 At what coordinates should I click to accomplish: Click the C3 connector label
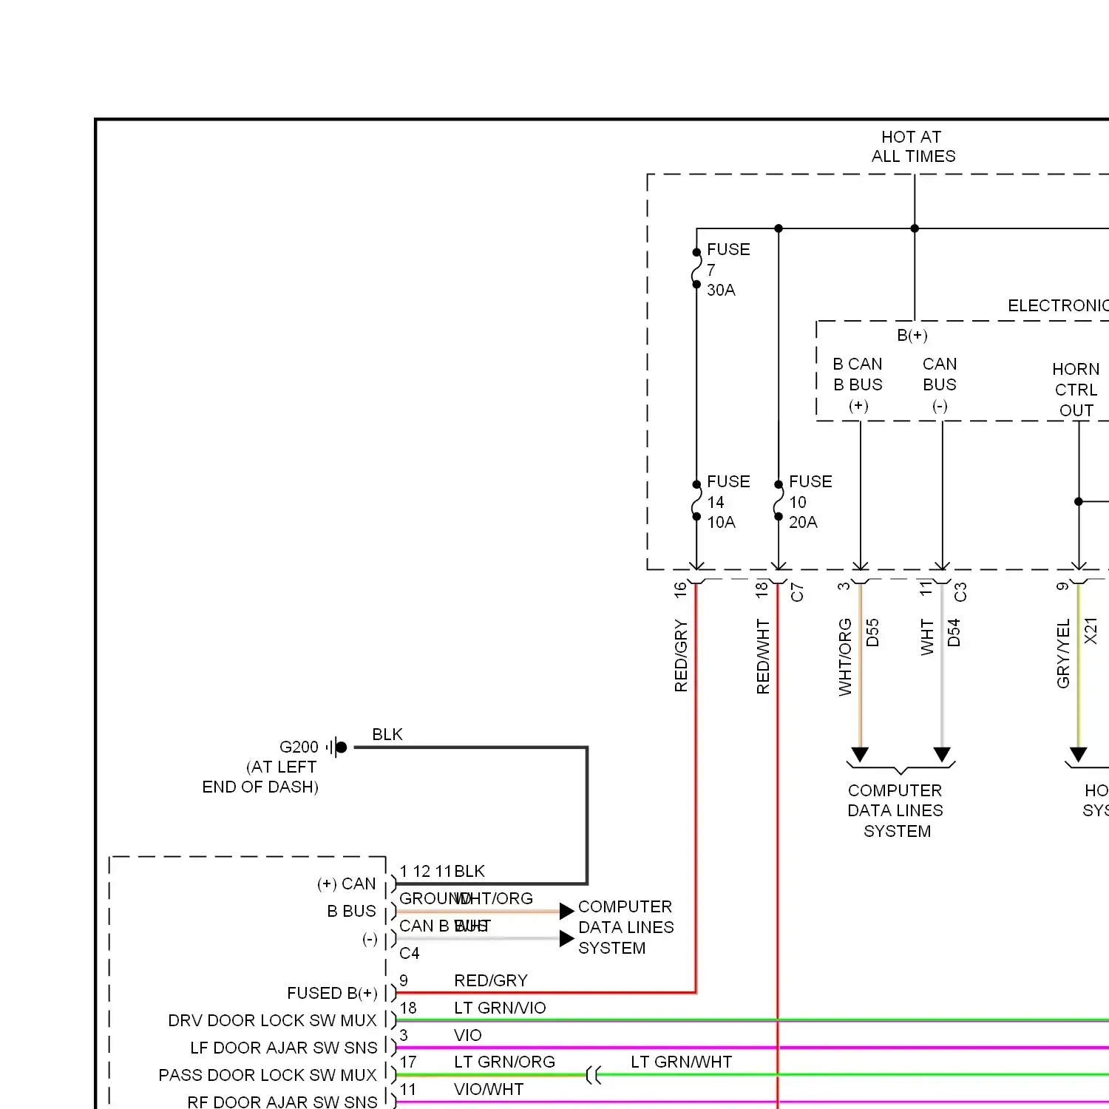click(960, 592)
